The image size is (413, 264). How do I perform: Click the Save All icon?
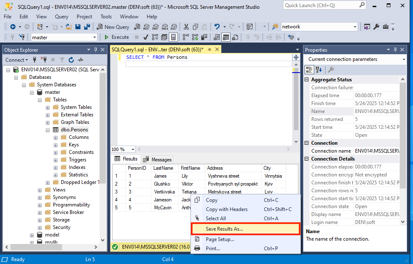[87, 27]
